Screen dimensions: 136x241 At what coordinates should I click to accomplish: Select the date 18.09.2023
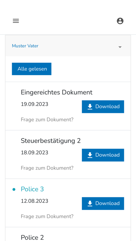(34, 153)
